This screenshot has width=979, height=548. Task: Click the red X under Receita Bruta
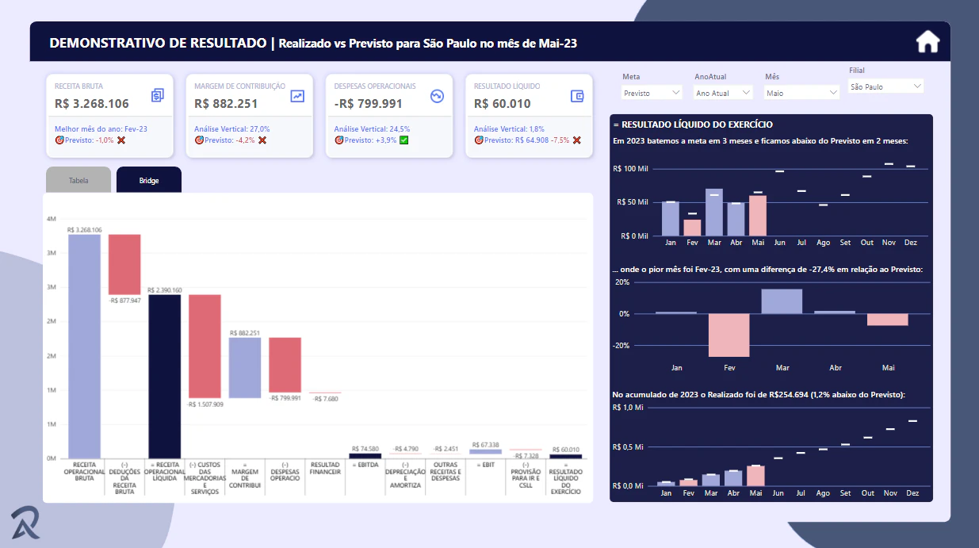coord(121,140)
